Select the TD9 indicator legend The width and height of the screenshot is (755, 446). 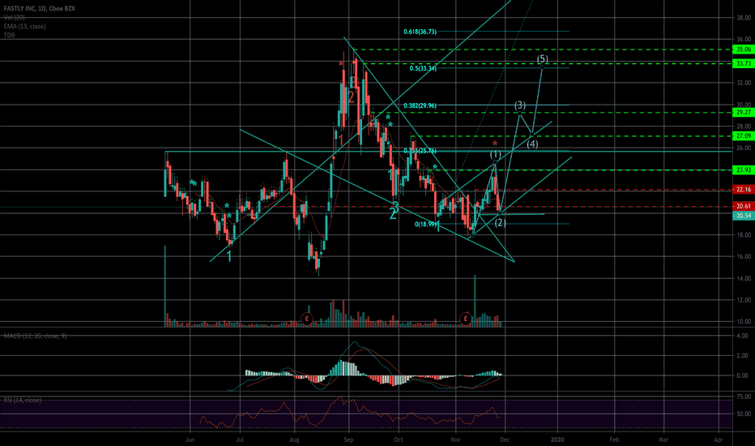(x=9, y=35)
